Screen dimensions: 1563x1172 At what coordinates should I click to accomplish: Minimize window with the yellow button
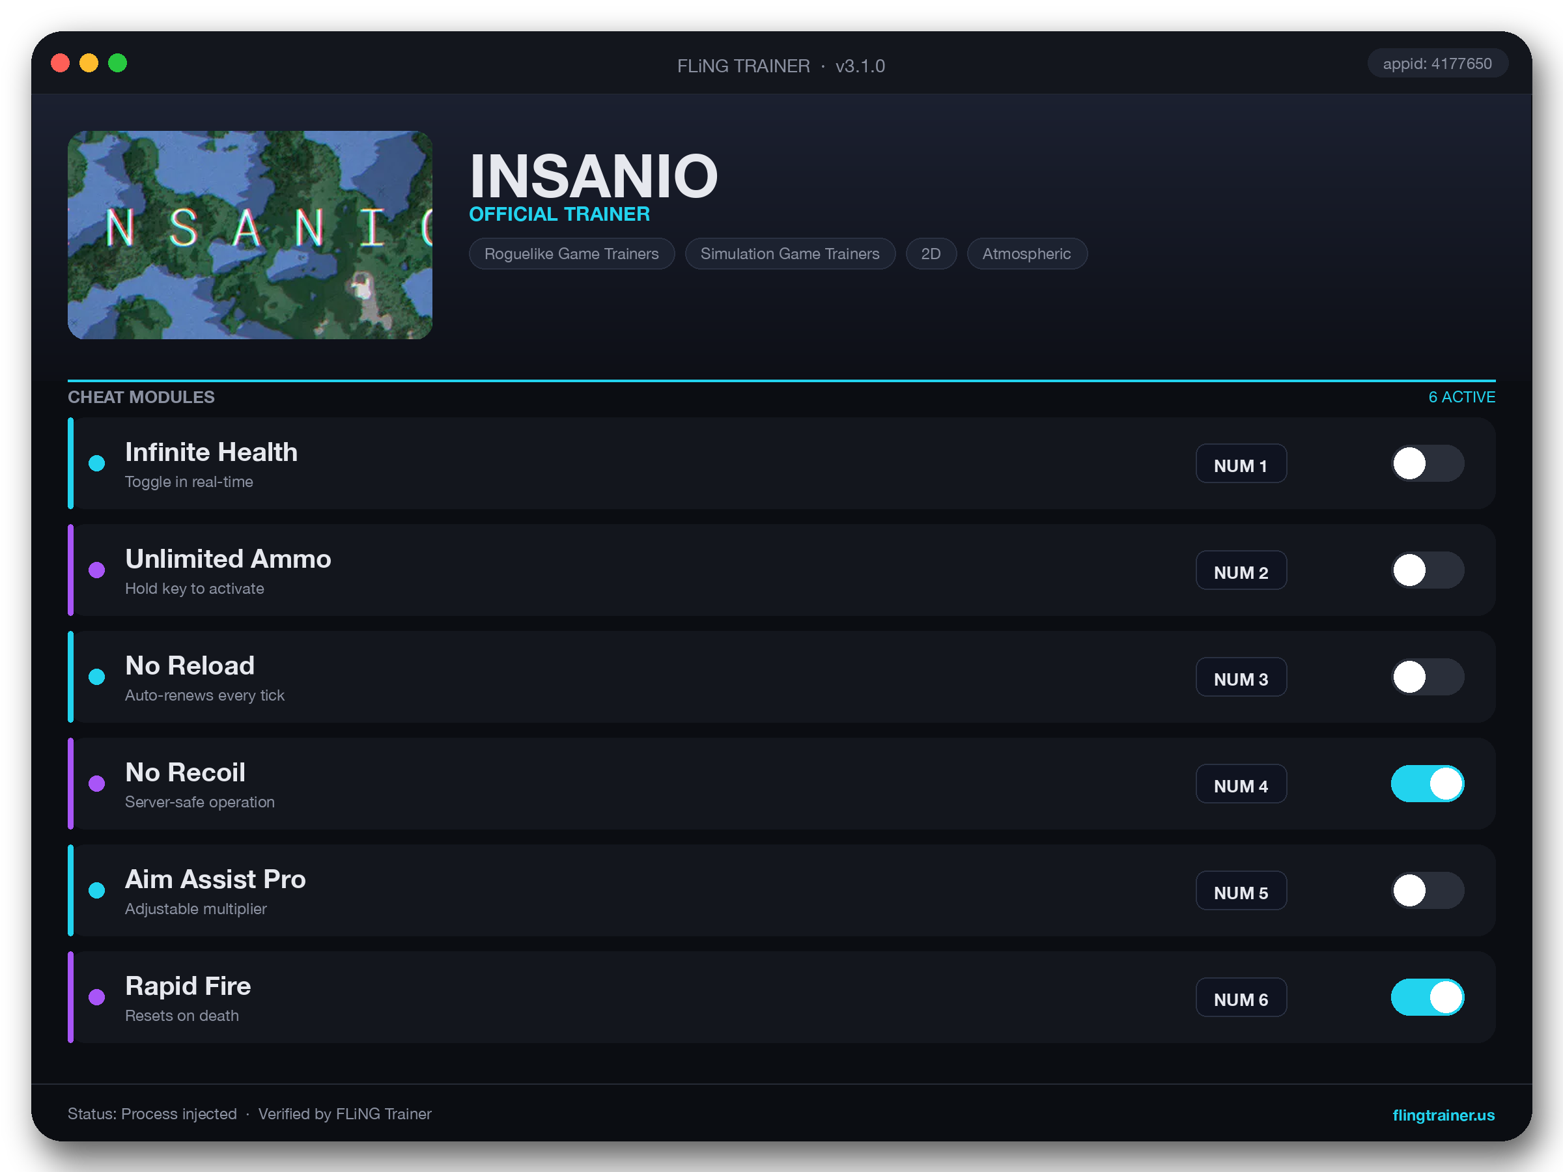click(x=89, y=64)
